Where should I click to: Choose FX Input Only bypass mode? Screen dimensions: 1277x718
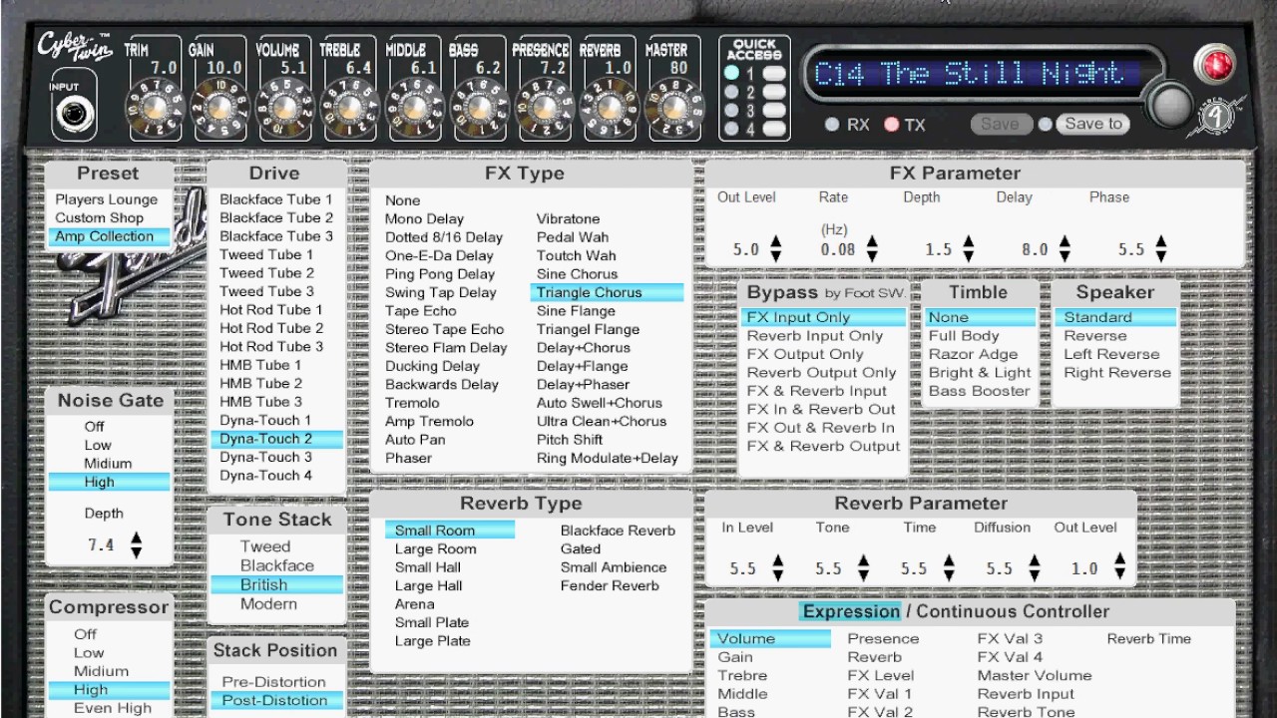click(x=824, y=317)
